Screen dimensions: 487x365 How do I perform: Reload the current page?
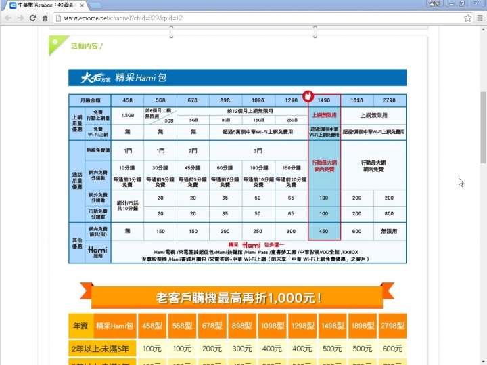point(32,18)
